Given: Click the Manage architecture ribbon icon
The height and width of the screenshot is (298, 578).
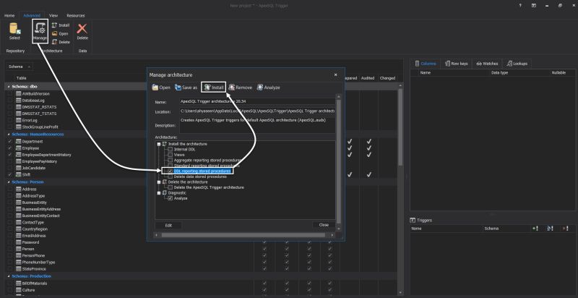Looking at the screenshot, I should (x=40, y=31).
